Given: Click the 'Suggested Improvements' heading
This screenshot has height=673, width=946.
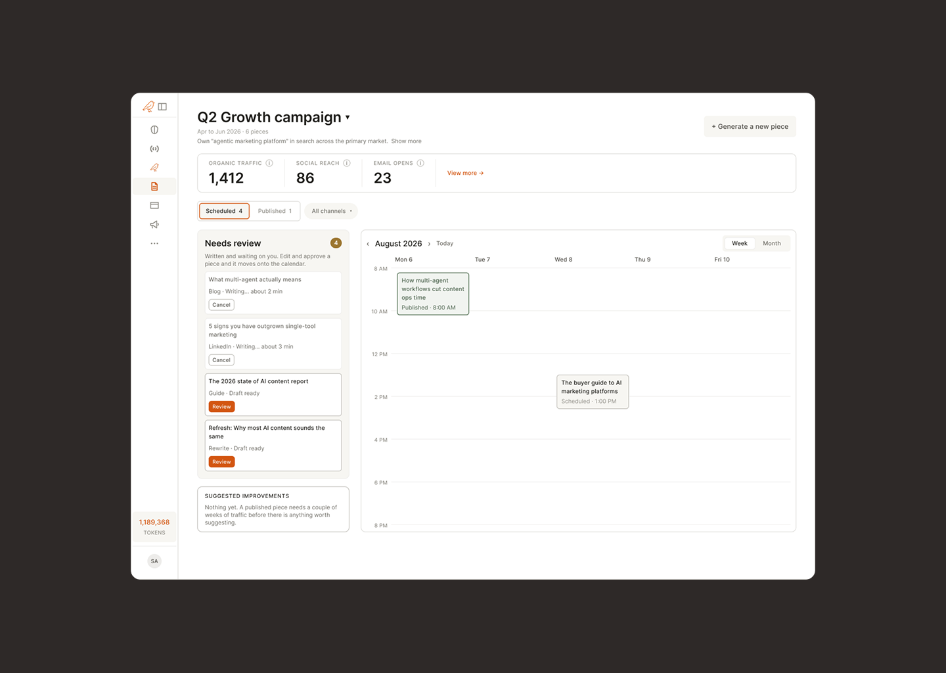Looking at the screenshot, I should (x=247, y=496).
